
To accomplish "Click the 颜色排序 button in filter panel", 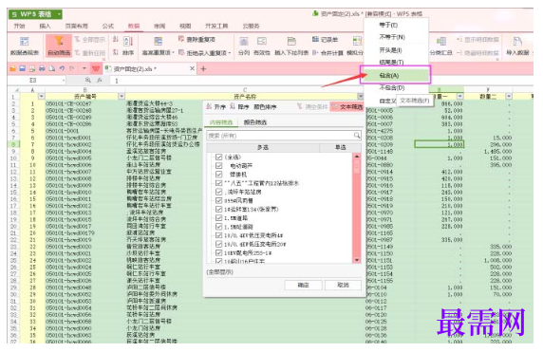I will tap(265, 107).
